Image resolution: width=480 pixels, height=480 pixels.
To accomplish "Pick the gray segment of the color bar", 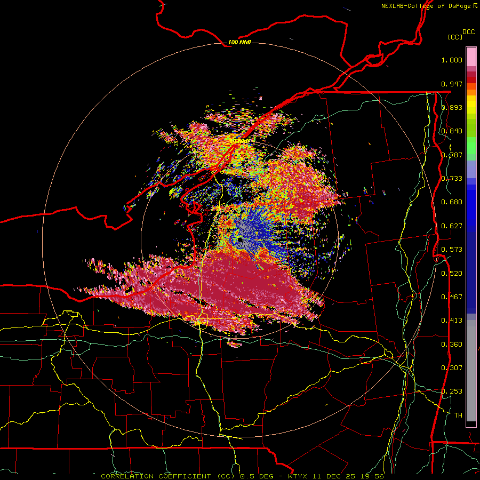I will click(471, 371).
